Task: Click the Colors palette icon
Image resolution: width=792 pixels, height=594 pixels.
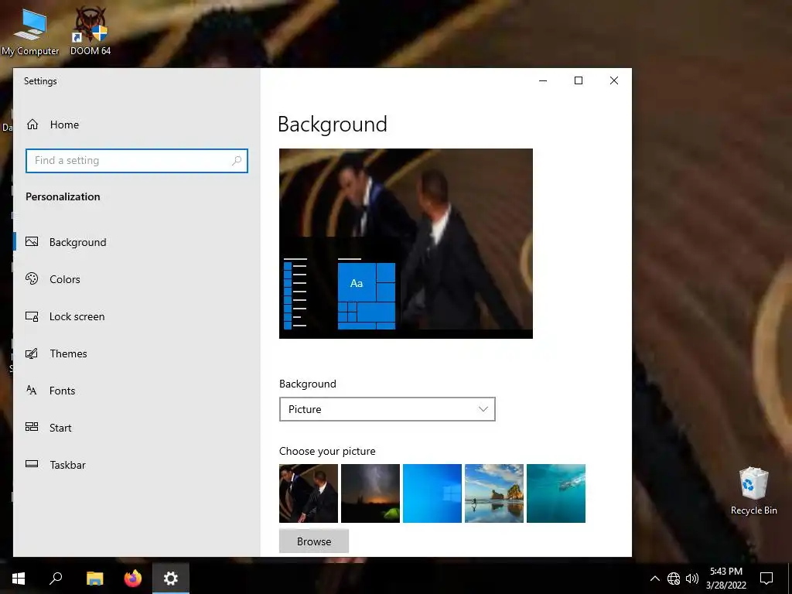Action: [32, 278]
